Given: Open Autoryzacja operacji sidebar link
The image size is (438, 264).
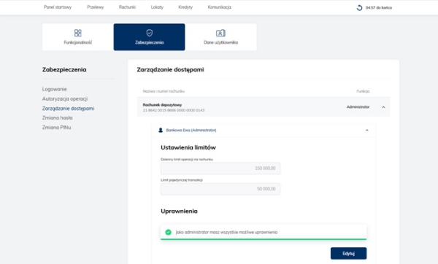Looking at the screenshot, I should click(x=65, y=98).
